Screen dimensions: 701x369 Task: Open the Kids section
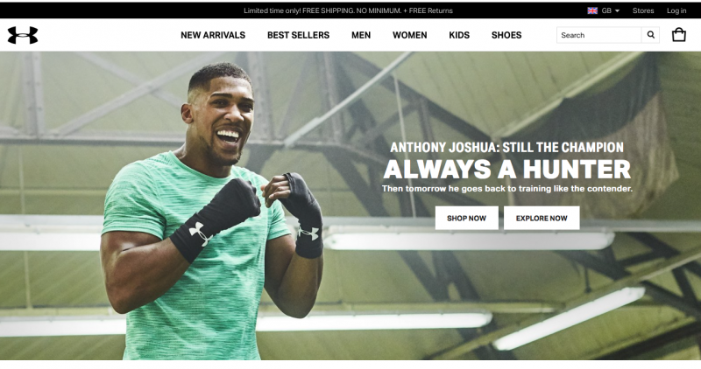(x=459, y=35)
